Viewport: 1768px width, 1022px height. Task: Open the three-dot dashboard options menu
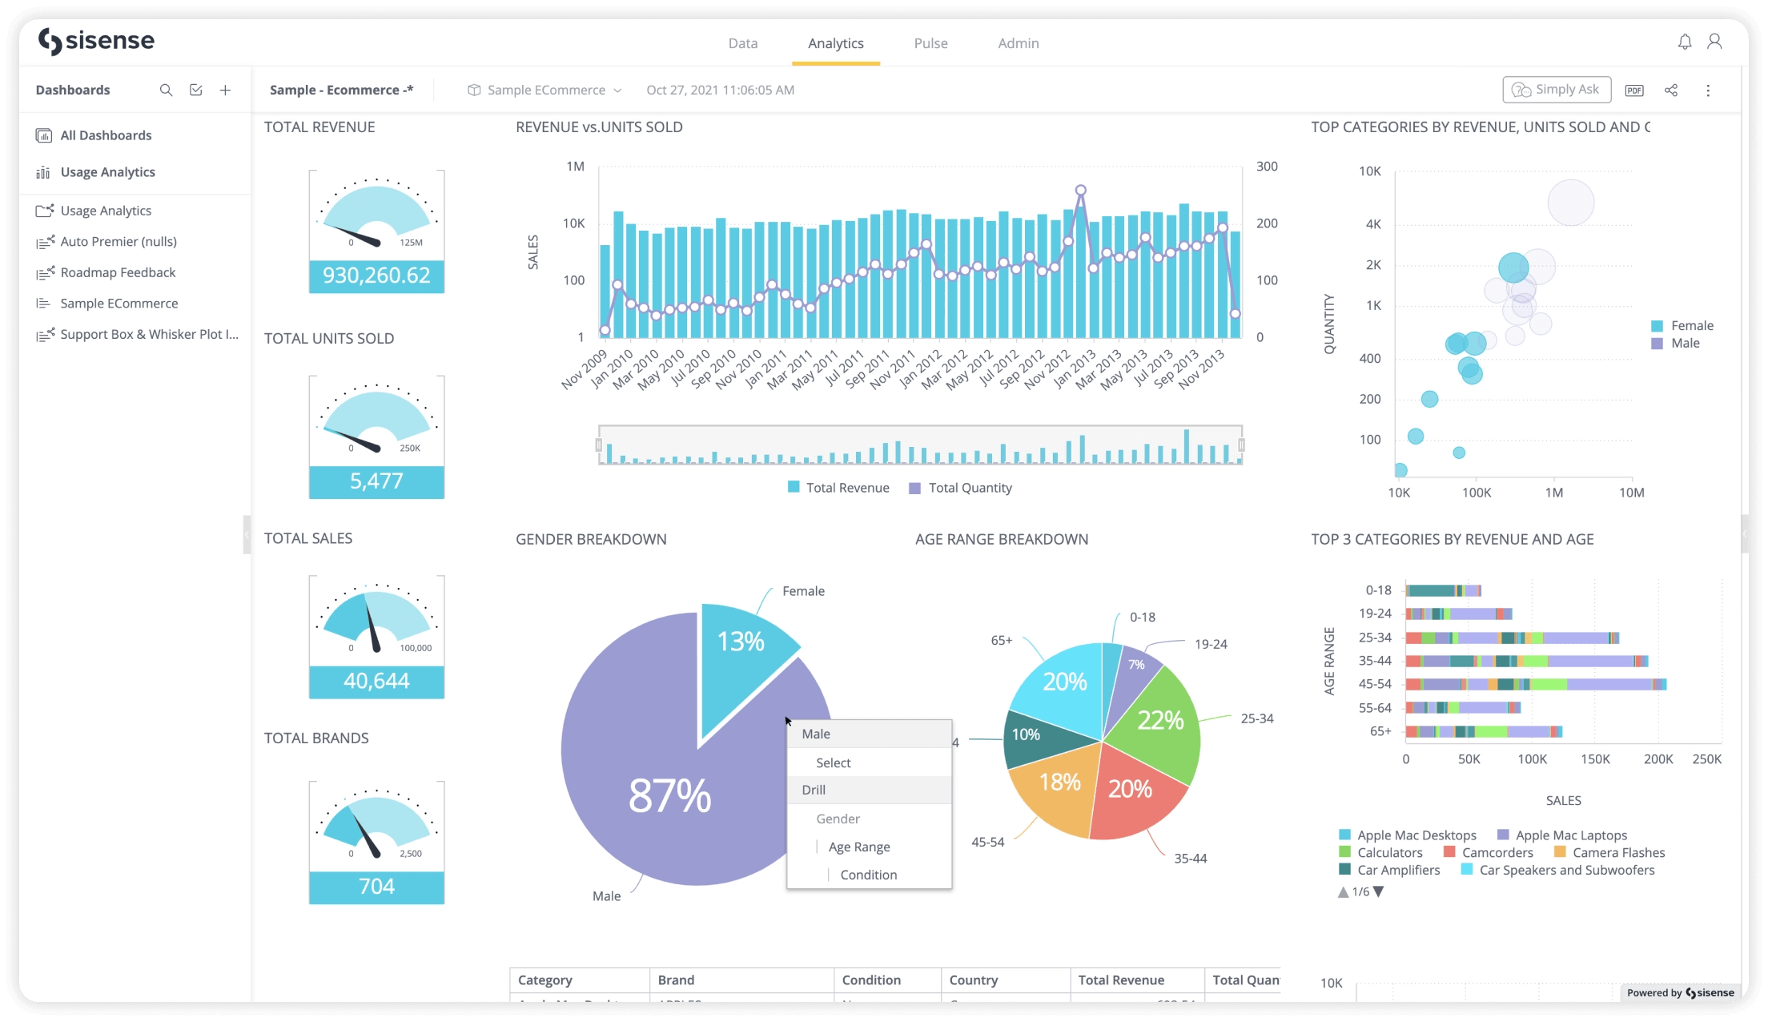pos(1708,90)
